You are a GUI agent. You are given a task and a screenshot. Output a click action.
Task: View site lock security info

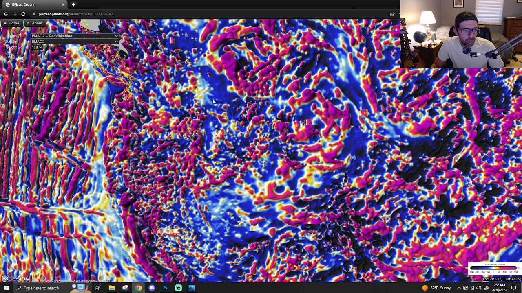34,14
